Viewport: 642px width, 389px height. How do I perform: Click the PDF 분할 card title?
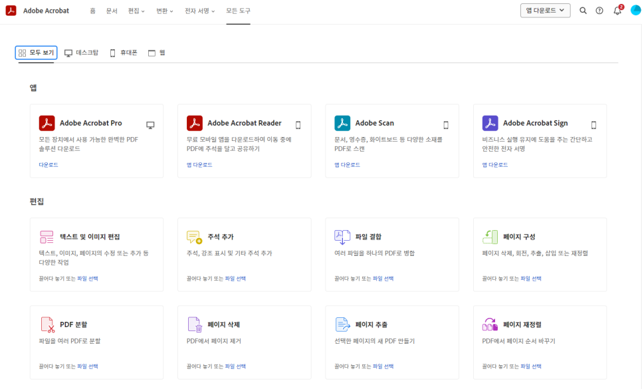click(x=74, y=324)
